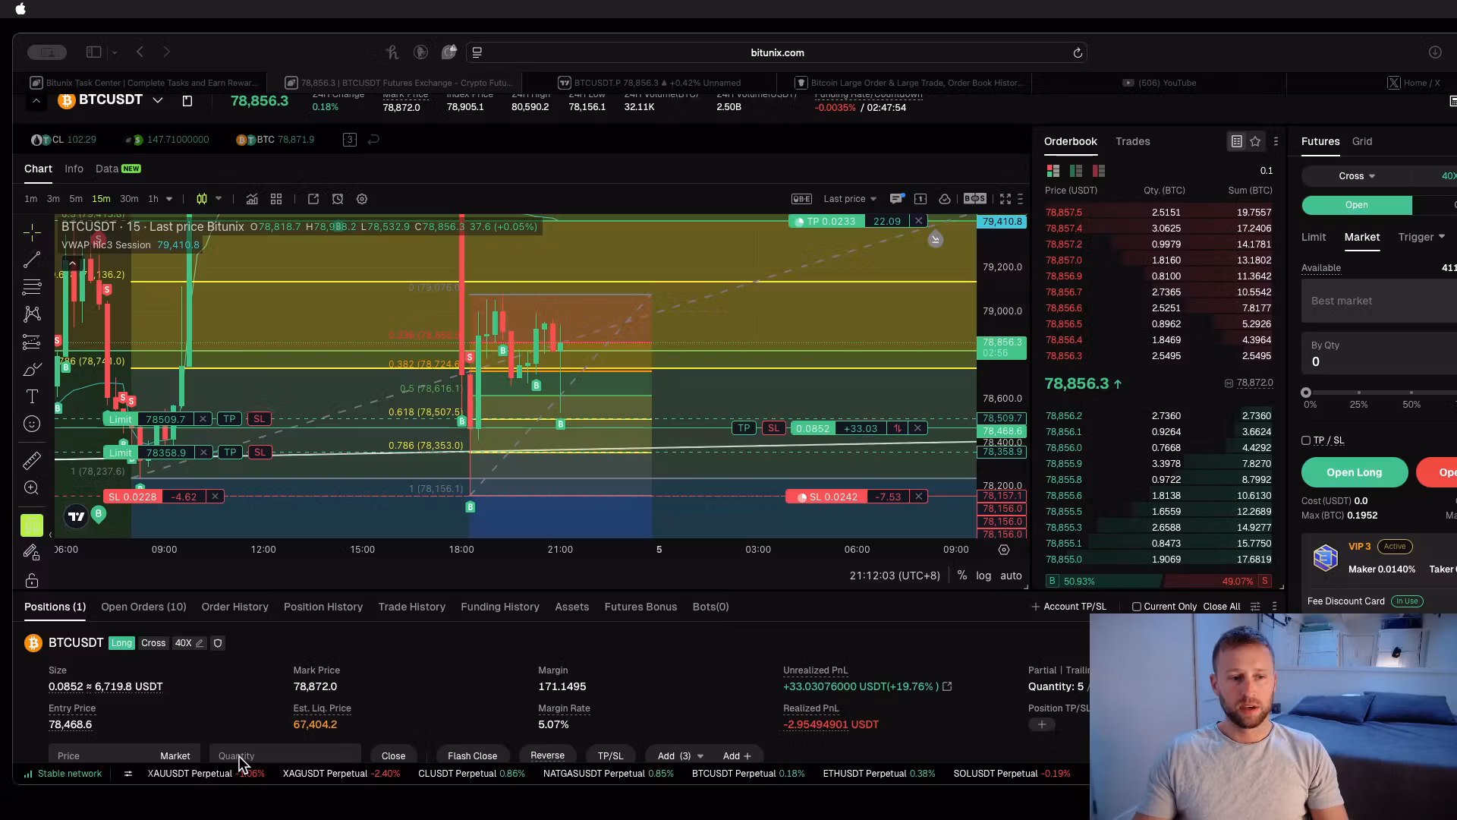The width and height of the screenshot is (1457, 820).
Task: Open the Safari sidebar button
Action: click(94, 52)
